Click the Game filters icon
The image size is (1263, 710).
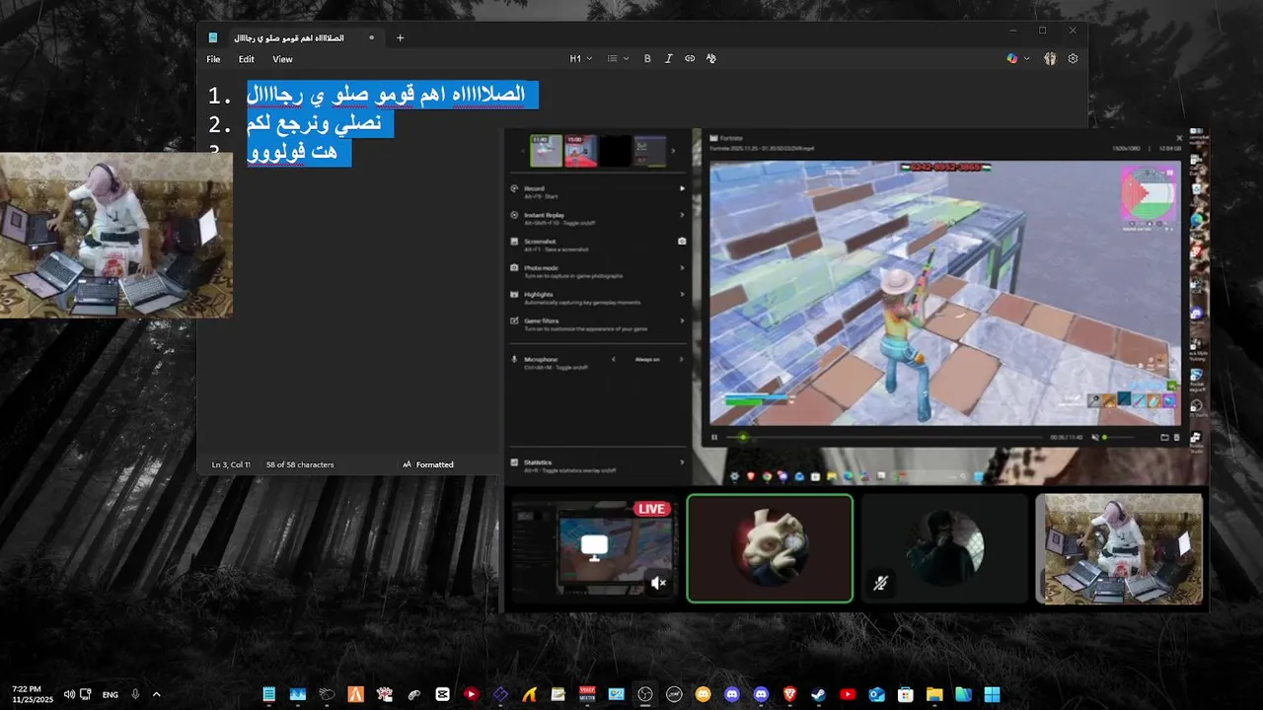coord(514,320)
